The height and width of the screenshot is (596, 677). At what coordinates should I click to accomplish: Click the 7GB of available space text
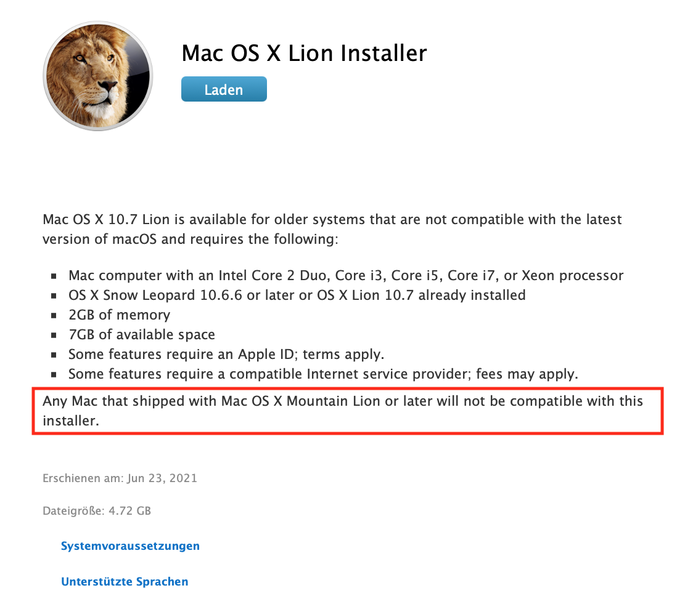pyautogui.click(x=142, y=335)
